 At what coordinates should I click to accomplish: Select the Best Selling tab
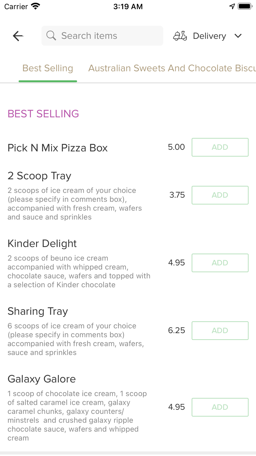point(48,68)
